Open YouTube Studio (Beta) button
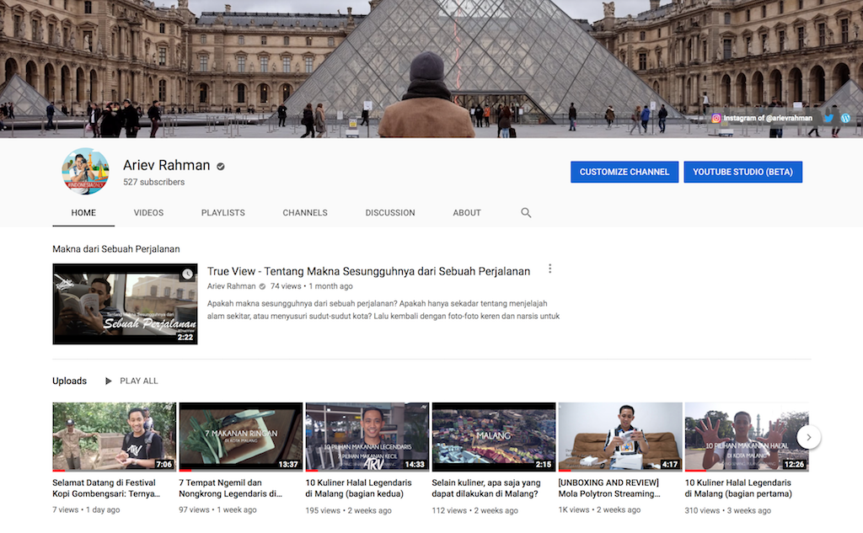This screenshot has height=533, width=863. (742, 172)
